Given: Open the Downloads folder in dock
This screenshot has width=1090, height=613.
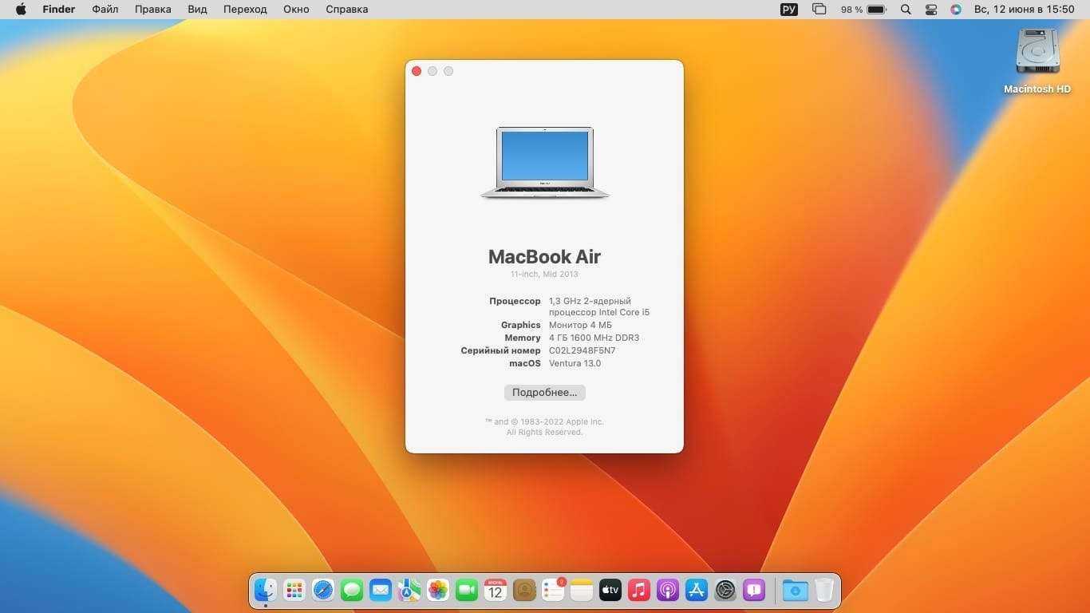Looking at the screenshot, I should [795, 590].
